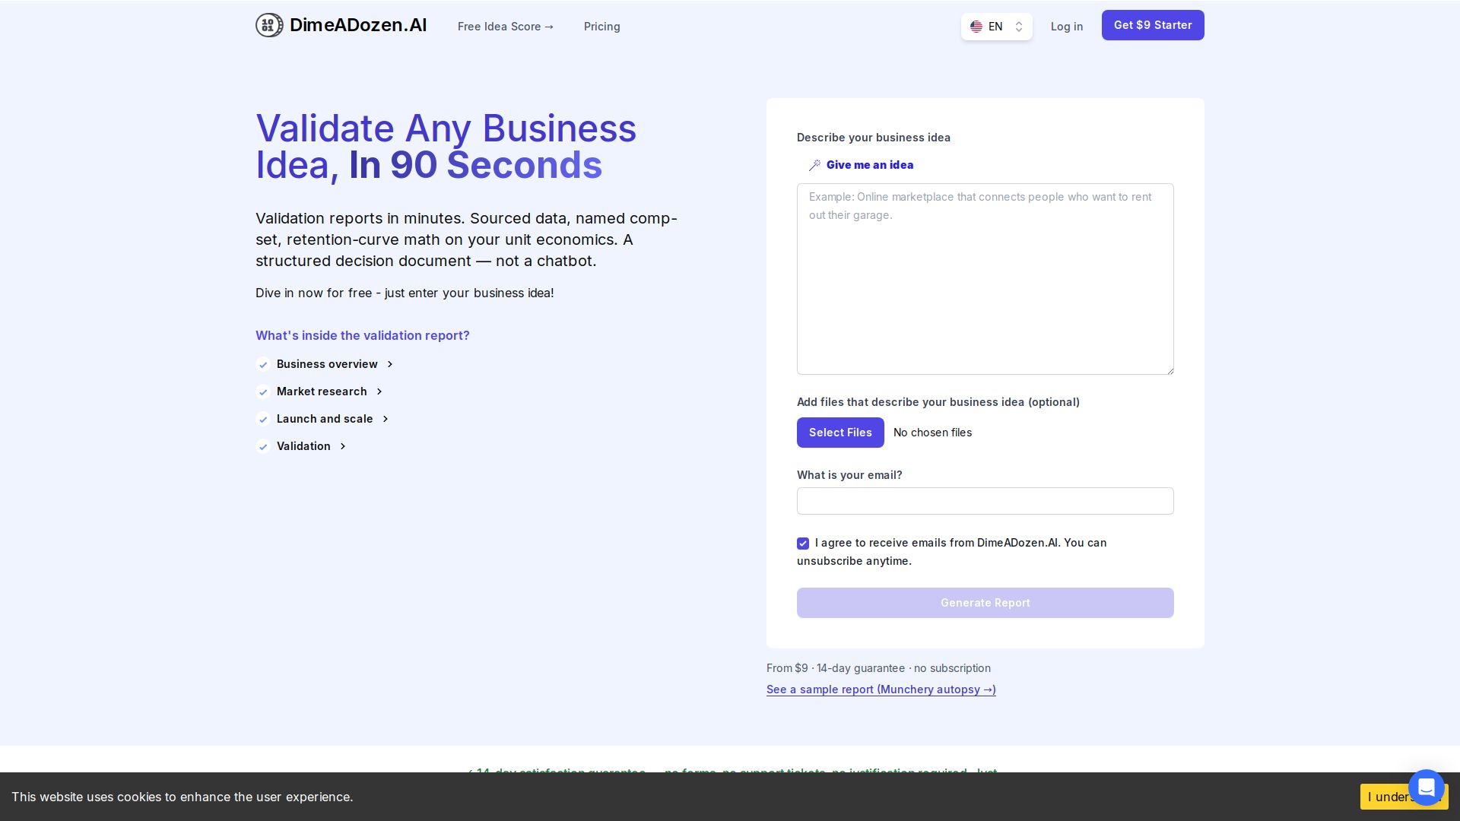Click the 'No chosen files' text

[932, 433]
